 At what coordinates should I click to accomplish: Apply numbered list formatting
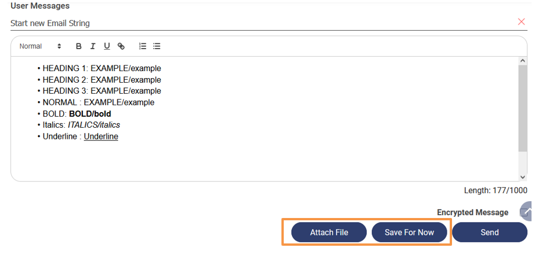pos(143,46)
